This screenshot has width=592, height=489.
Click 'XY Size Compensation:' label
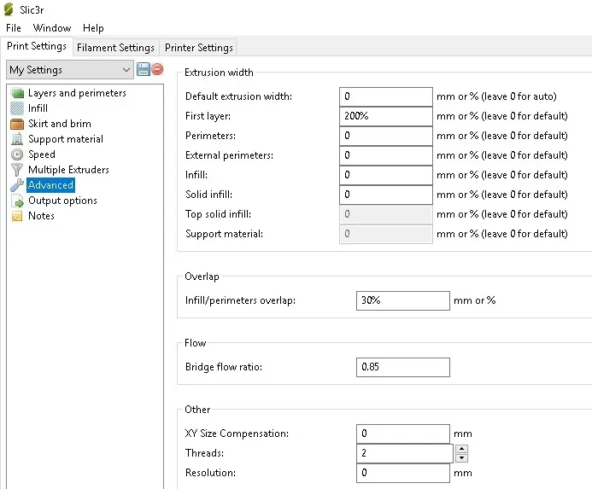click(237, 434)
